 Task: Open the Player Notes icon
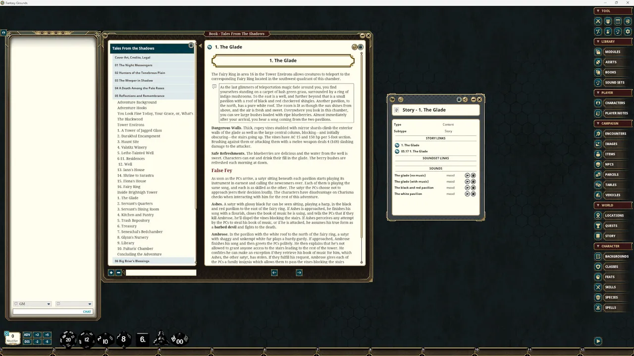pos(598,113)
